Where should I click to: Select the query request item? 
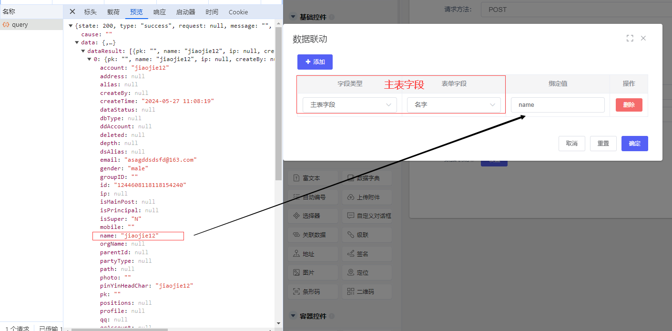pyautogui.click(x=20, y=25)
